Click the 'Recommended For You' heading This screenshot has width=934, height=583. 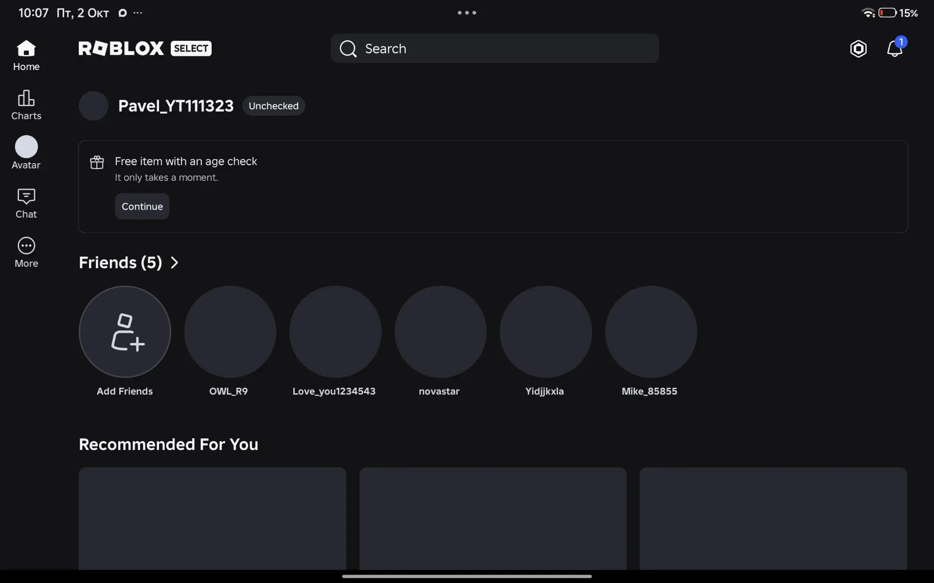point(168,445)
